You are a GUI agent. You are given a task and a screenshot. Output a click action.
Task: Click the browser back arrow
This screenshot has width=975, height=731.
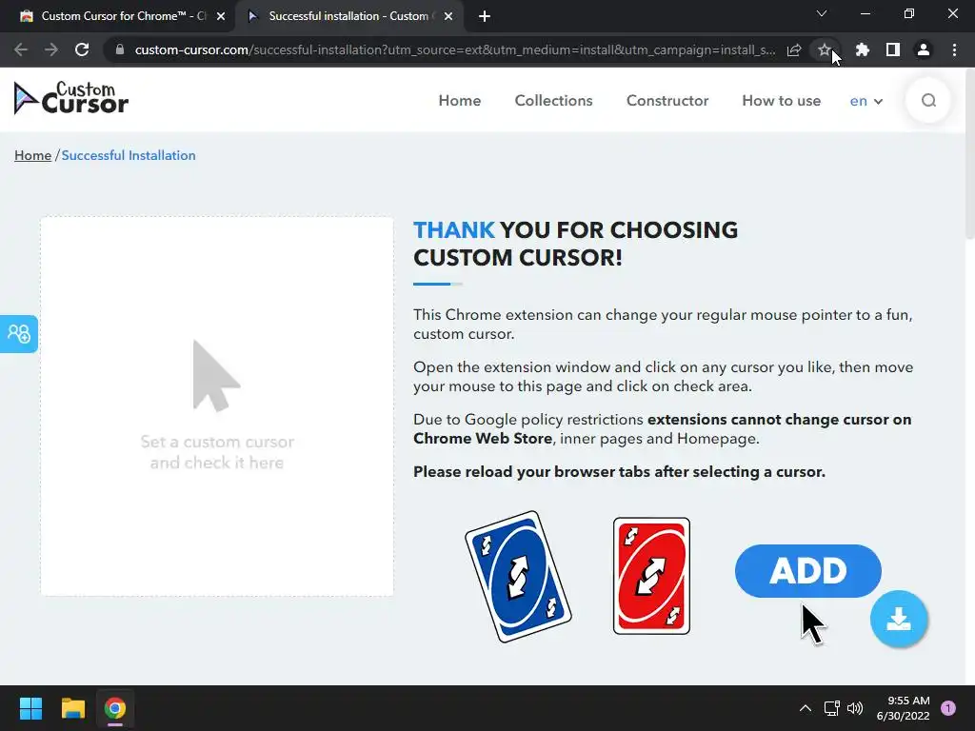(x=21, y=49)
